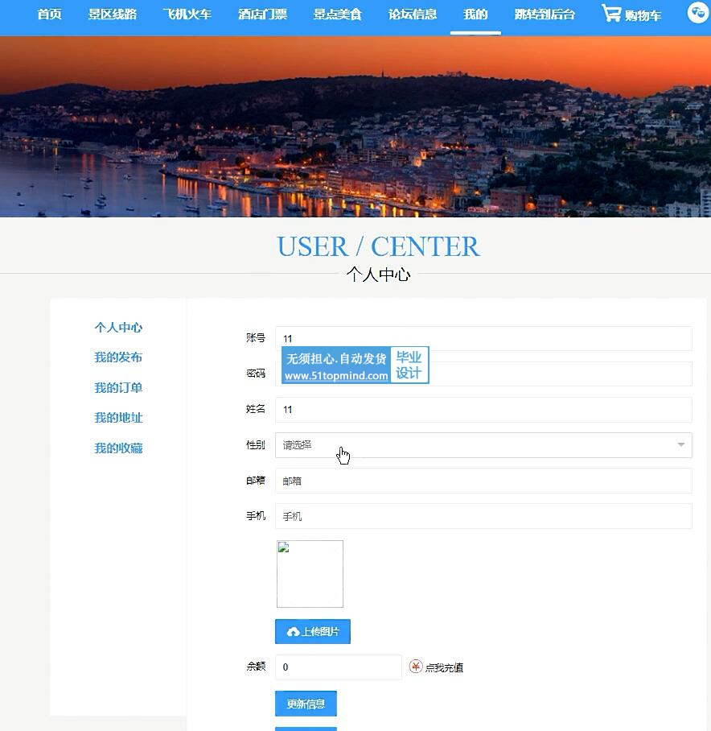Click the 请选择 gender select box
Screen dimensions: 711x731
click(483, 445)
